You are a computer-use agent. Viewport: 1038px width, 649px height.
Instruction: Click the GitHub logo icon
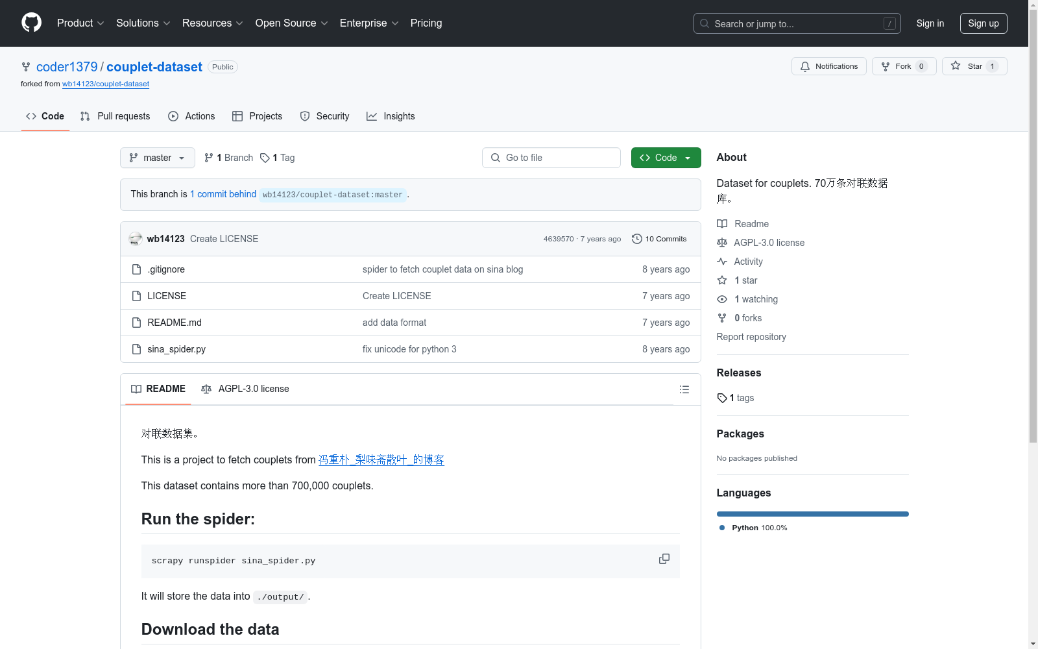[31, 23]
